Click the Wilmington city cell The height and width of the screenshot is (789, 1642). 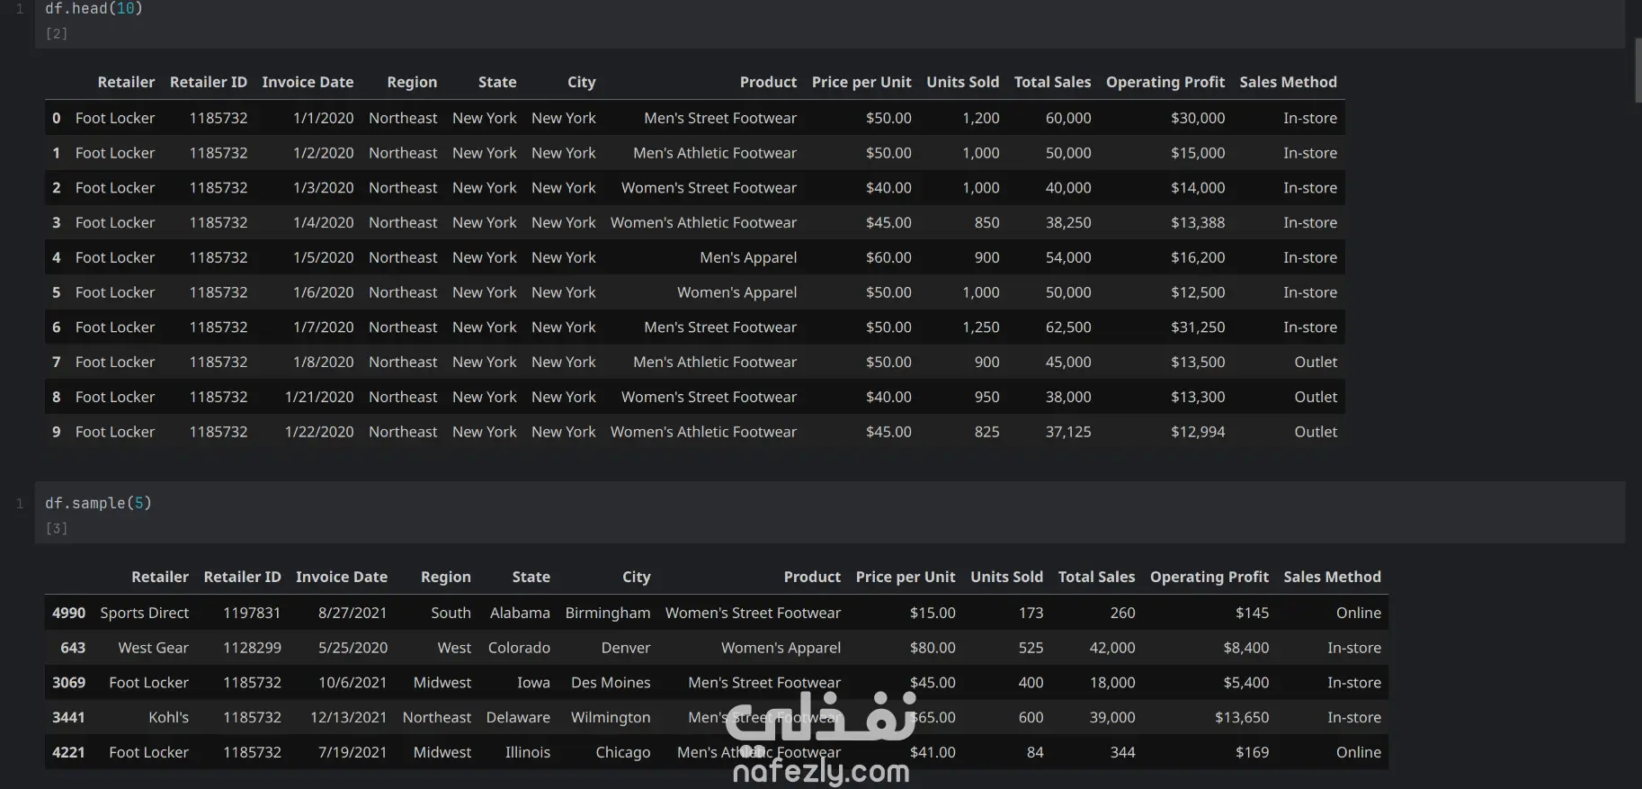(611, 717)
